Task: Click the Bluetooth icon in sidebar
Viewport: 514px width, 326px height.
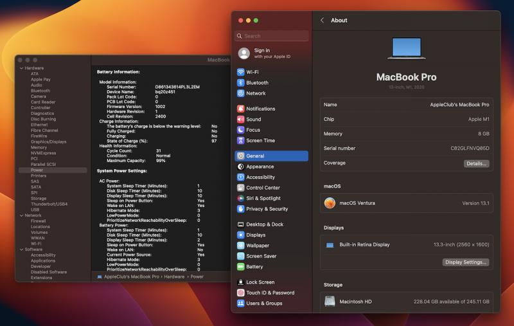Action: tap(240, 82)
